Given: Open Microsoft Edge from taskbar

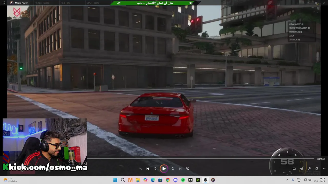Looking at the screenshot, I should (x=153, y=180).
